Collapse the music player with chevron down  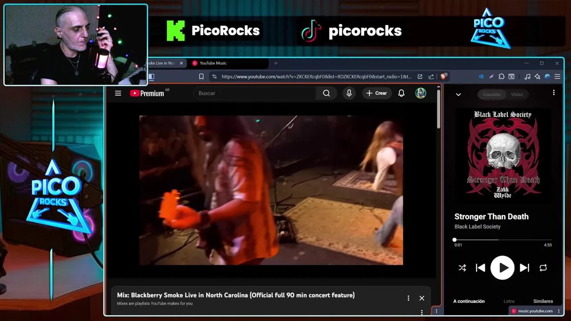[x=458, y=95]
